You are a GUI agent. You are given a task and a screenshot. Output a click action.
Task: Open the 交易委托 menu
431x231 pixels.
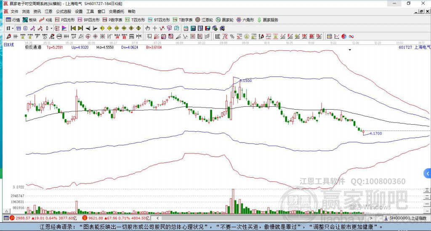click(117, 11)
